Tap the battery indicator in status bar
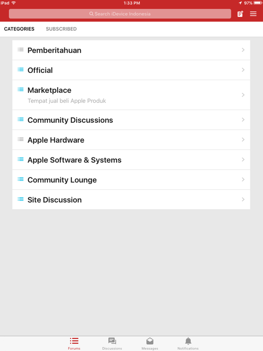The height and width of the screenshot is (351, 263). tap(258, 3)
